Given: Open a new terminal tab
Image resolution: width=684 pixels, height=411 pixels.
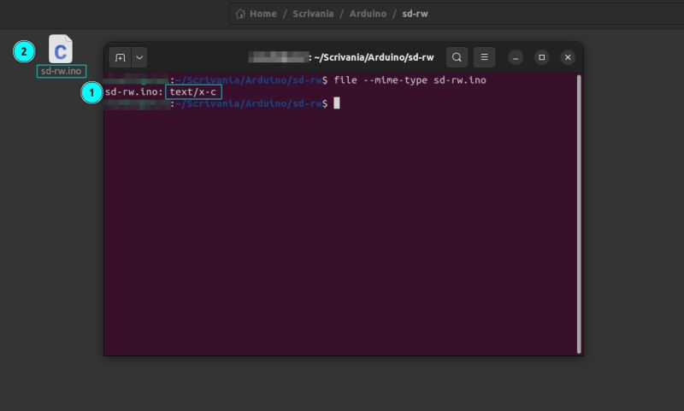Looking at the screenshot, I should click(x=120, y=57).
